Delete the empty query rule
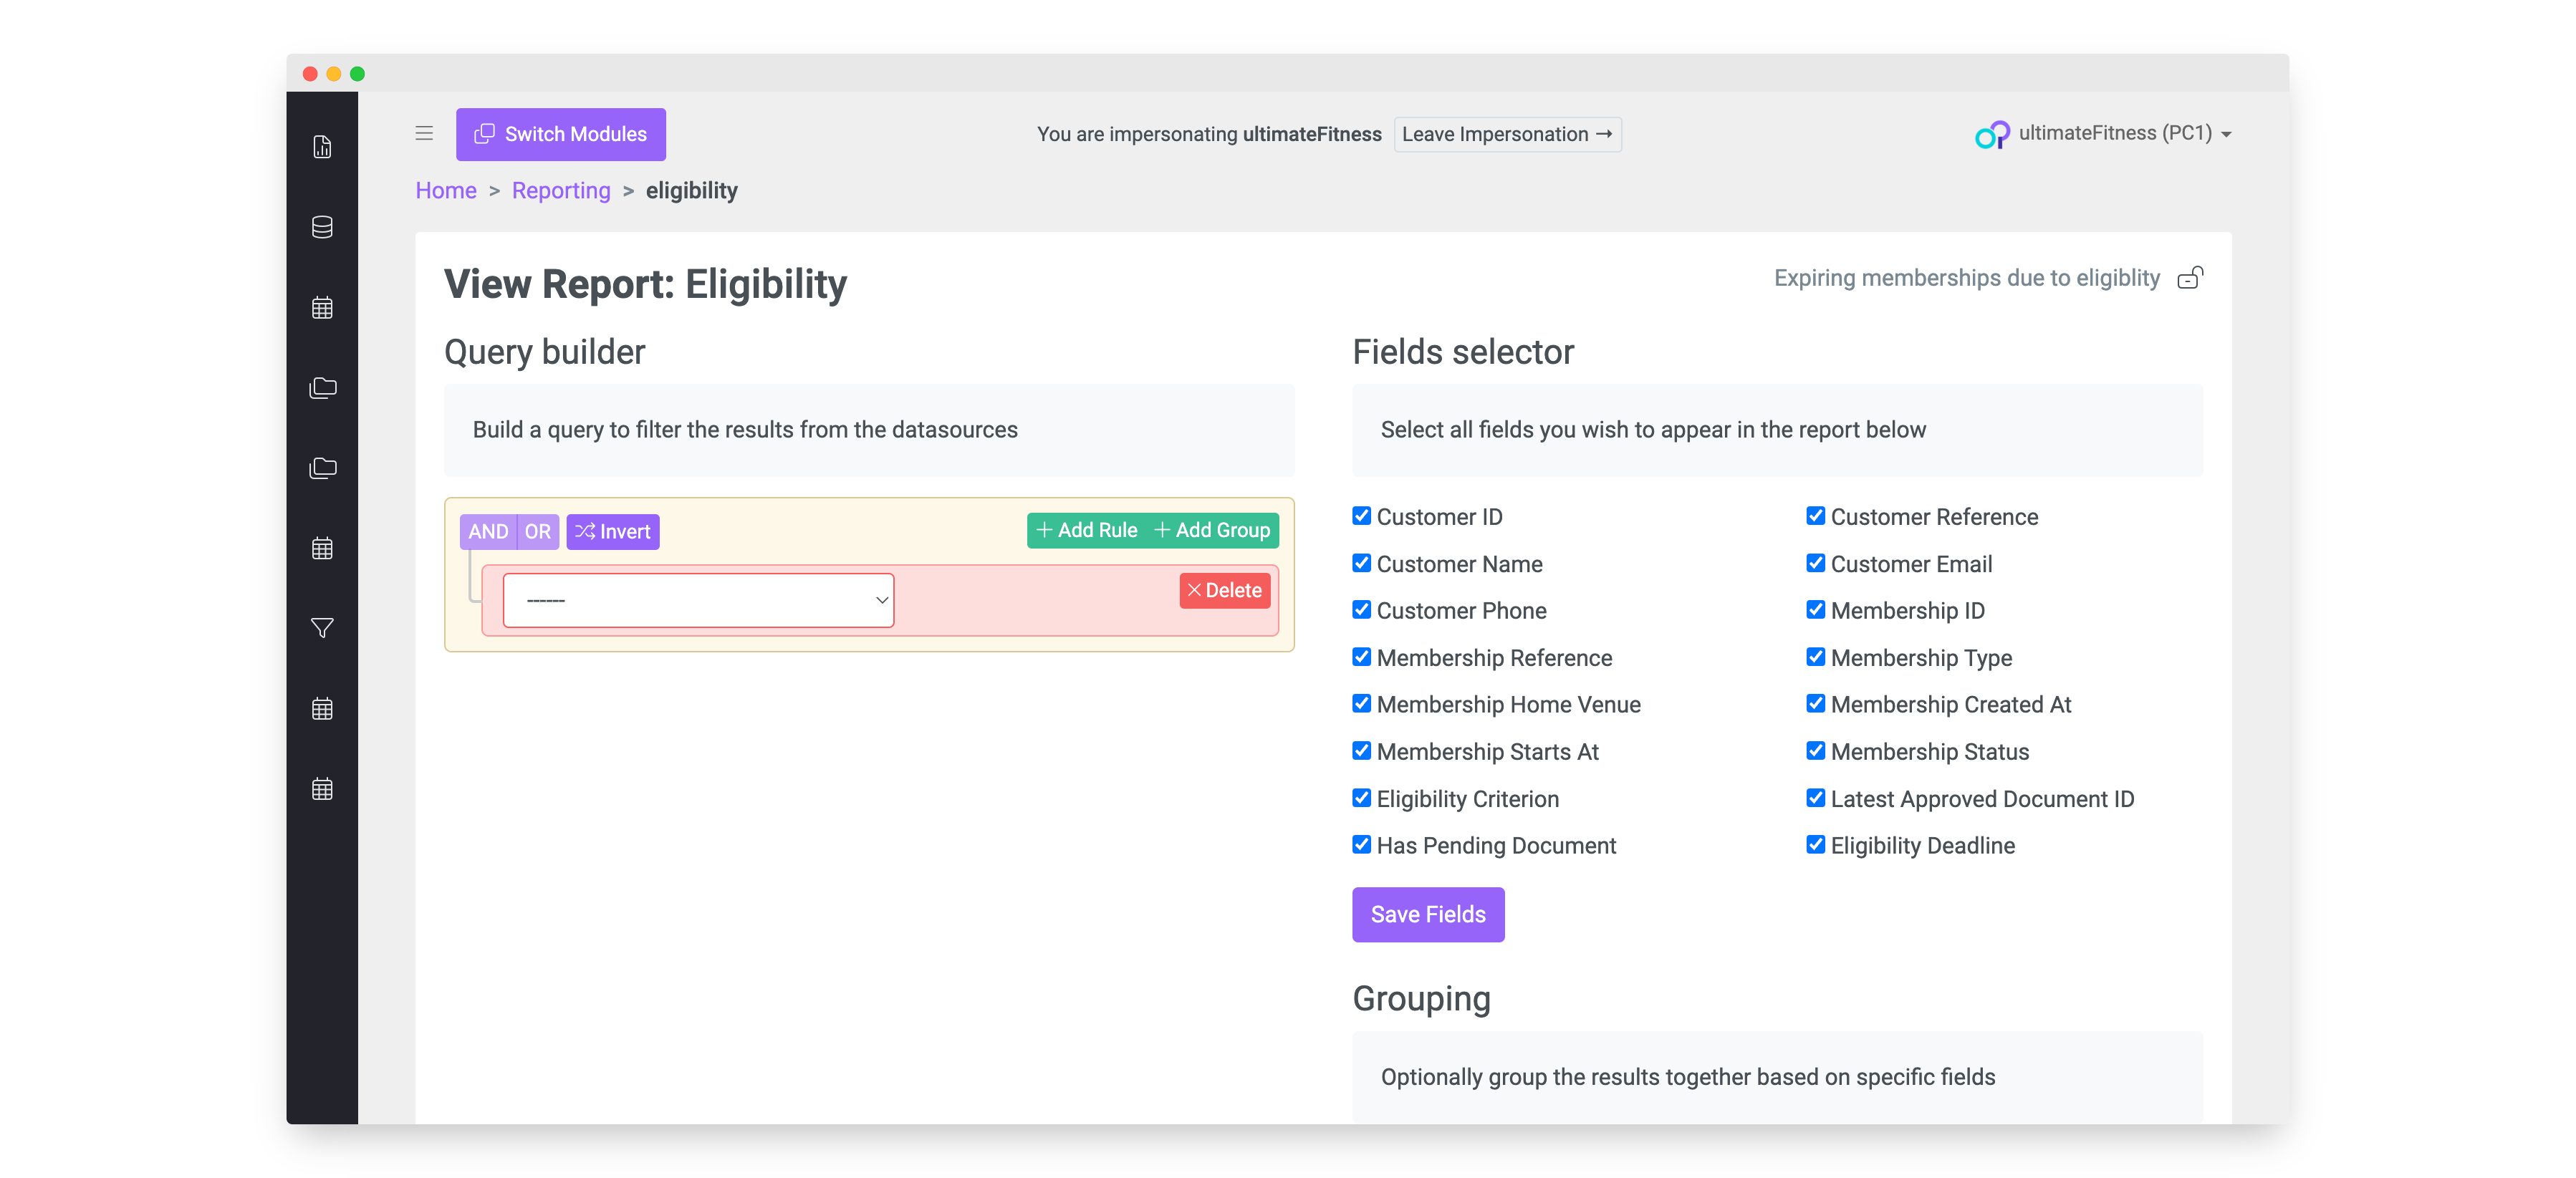2576x1178 pixels. pyautogui.click(x=1225, y=590)
